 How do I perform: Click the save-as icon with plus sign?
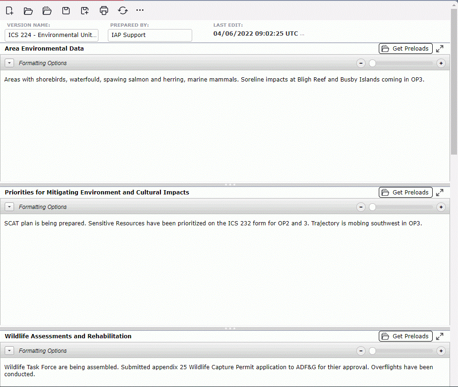tap(85, 11)
